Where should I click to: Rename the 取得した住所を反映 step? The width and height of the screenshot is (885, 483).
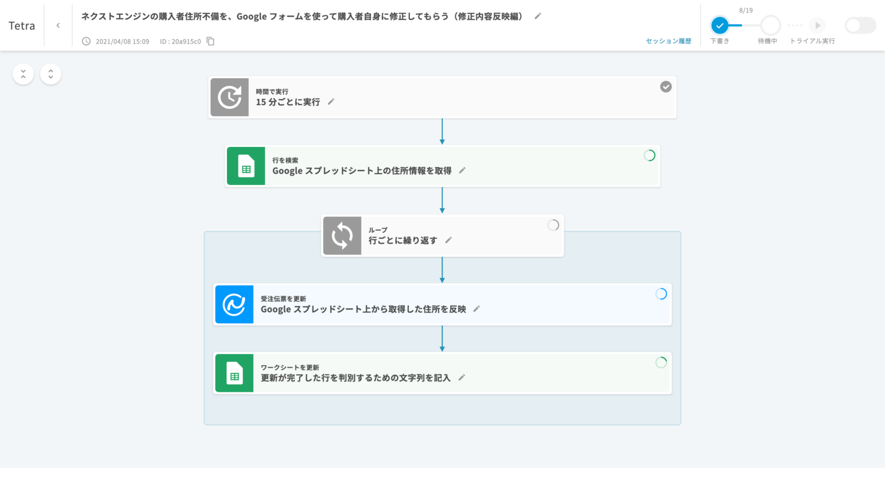[x=477, y=309]
